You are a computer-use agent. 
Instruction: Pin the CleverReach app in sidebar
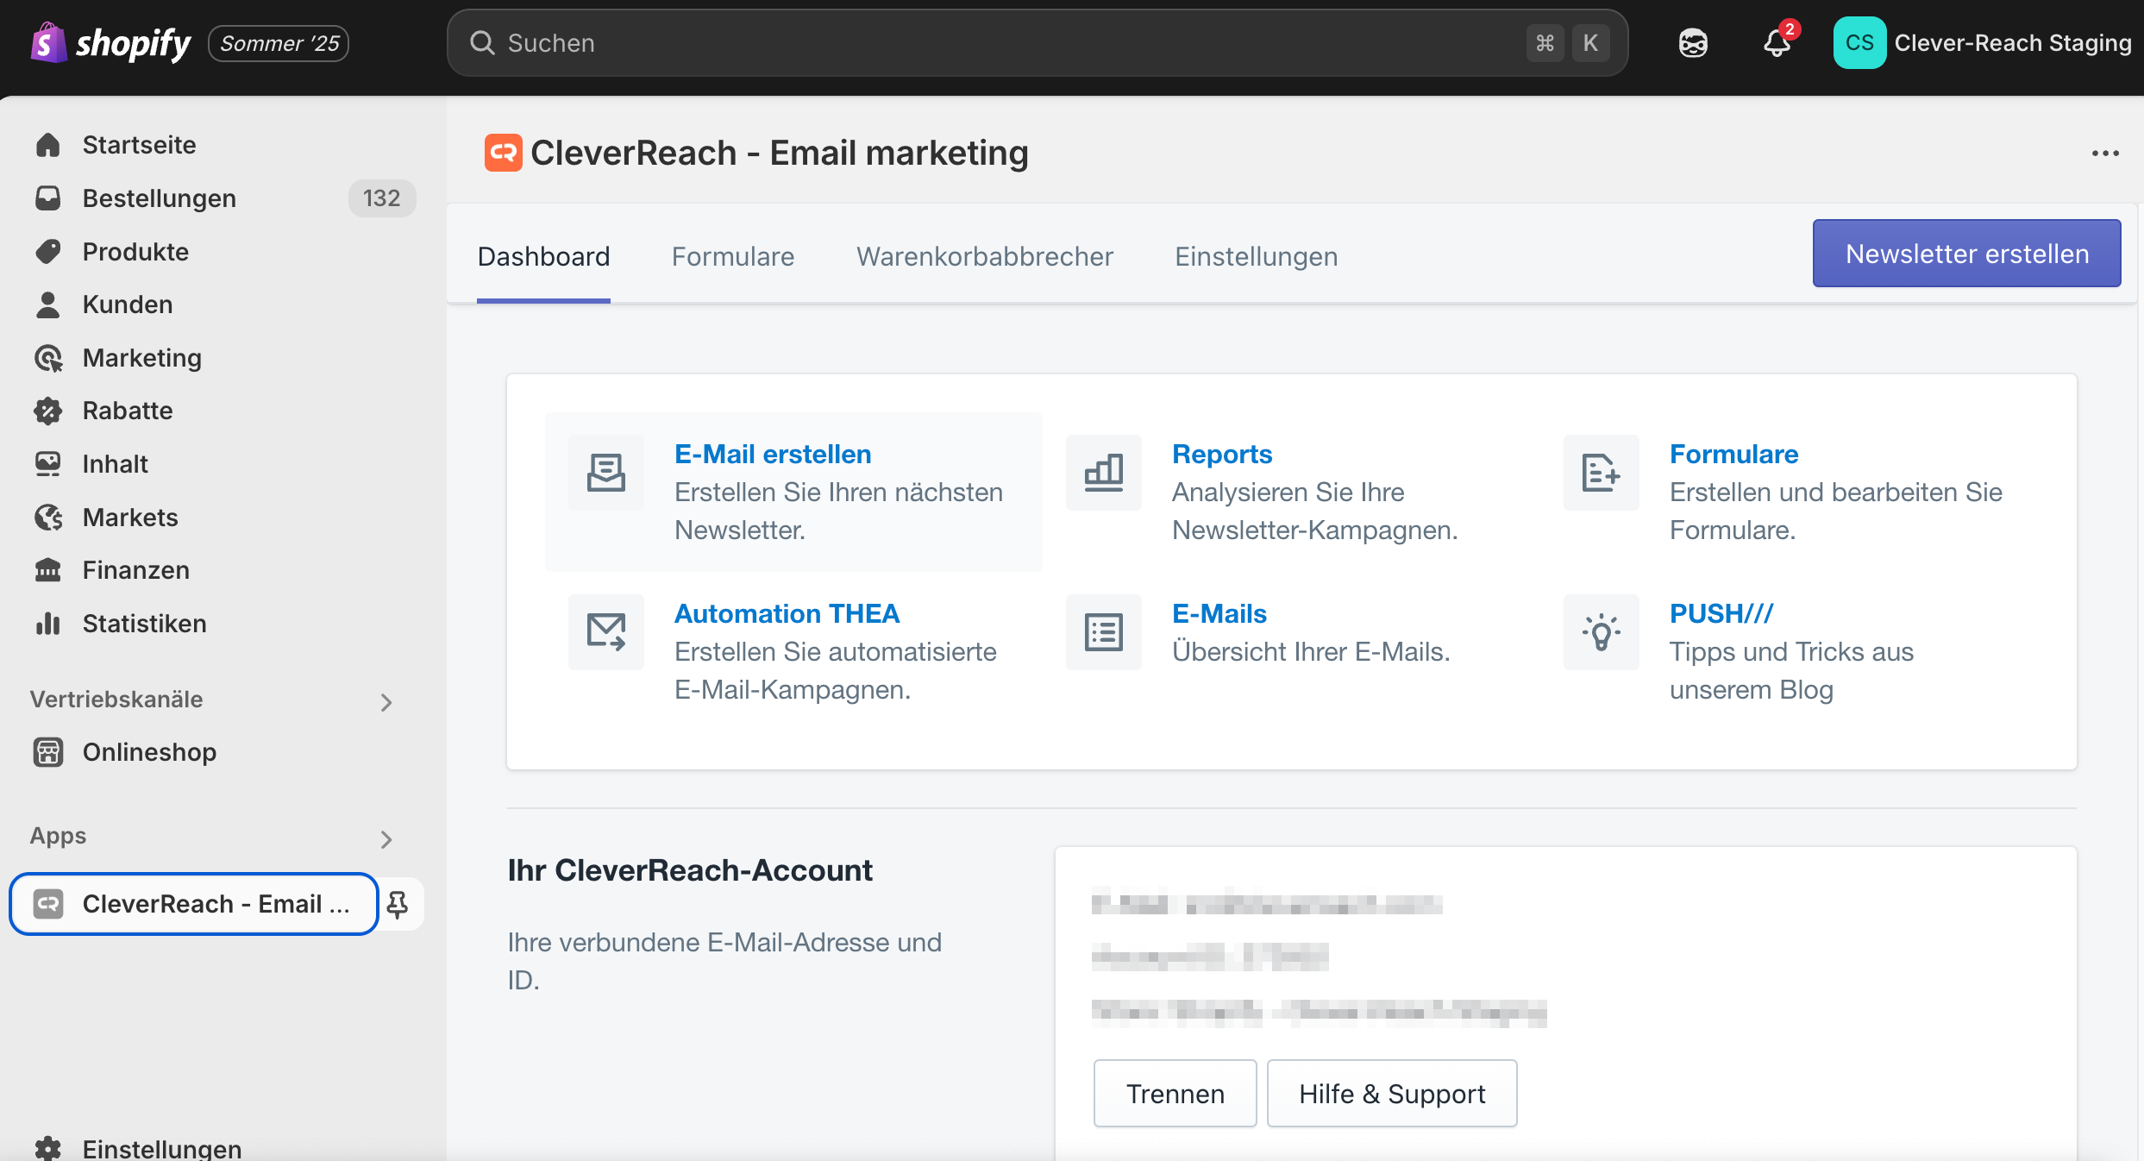(x=398, y=904)
